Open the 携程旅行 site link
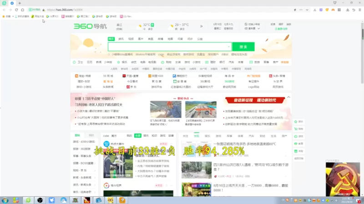 [x=180, y=76]
